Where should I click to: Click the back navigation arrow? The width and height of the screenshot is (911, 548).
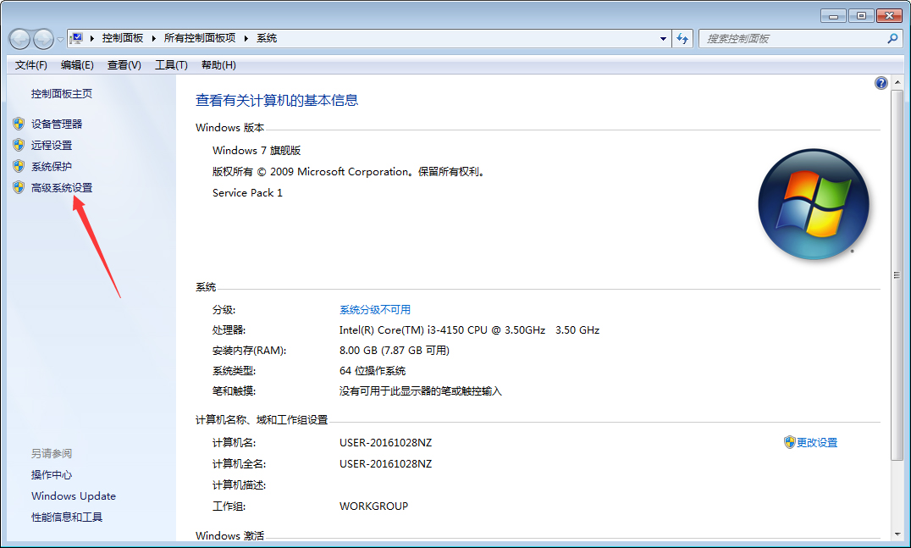click(19, 37)
